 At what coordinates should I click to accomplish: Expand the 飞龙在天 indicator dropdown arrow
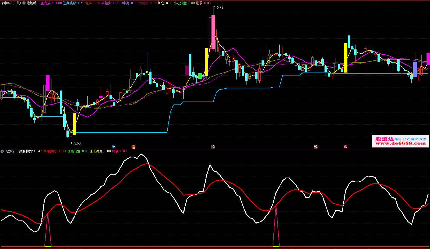pyautogui.click(x=2, y=151)
